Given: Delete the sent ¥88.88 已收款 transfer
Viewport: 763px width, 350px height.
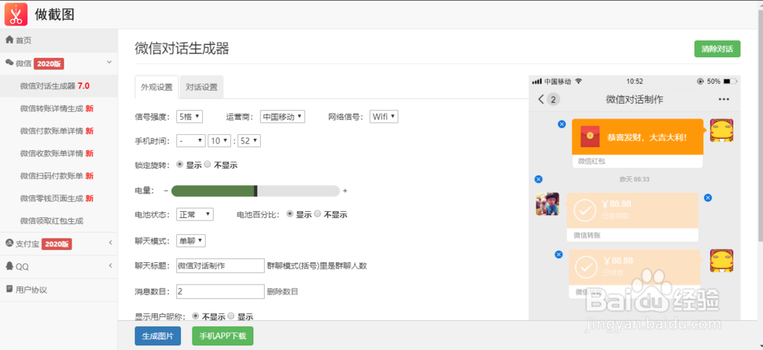Looking at the screenshot, I should [x=559, y=254].
